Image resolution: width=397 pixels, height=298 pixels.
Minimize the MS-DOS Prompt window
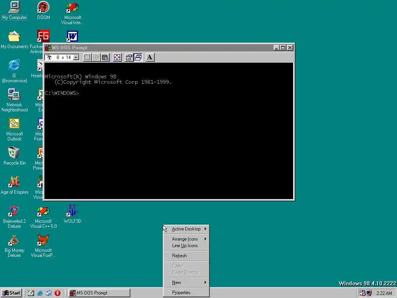pyautogui.click(x=276, y=48)
